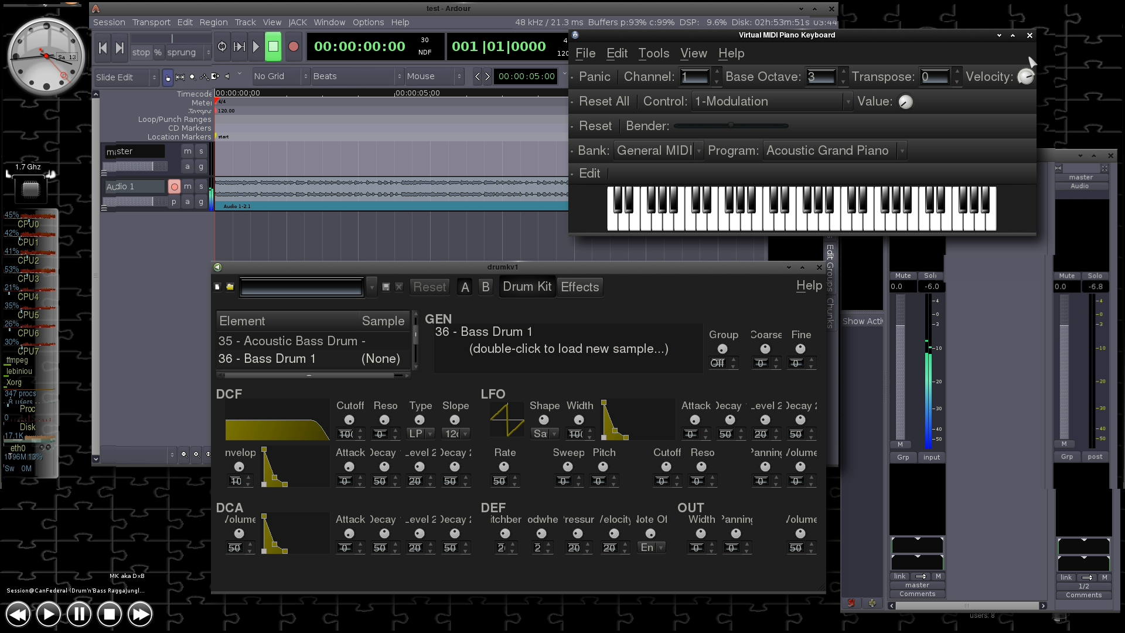Open Tools menu in Virtual MIDI Keyboard

click(653, 53)
